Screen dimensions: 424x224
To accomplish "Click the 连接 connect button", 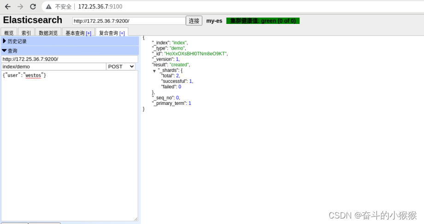I will (194, 21).
